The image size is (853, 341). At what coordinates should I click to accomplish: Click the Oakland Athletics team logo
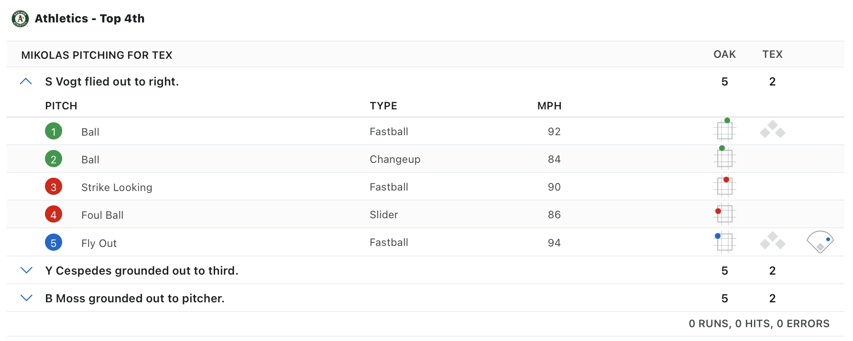tap(20, 19)
